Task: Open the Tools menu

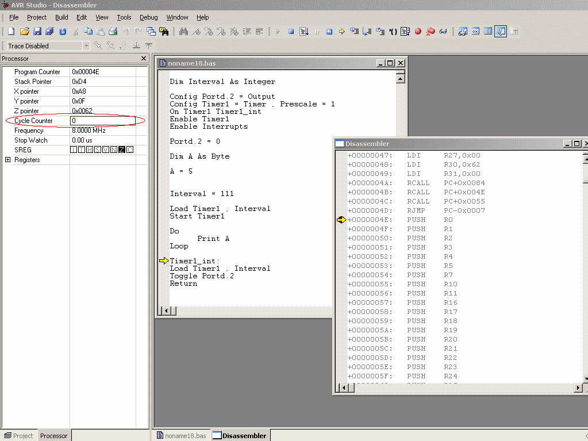Action: tap(124, 17)
